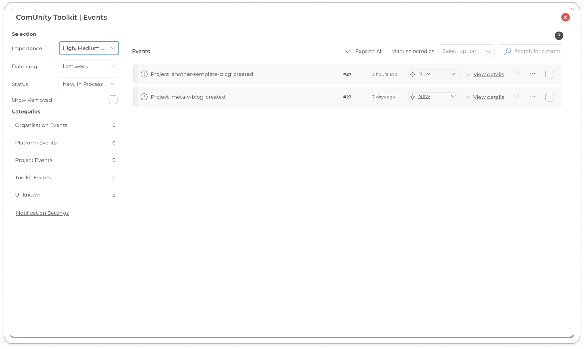Select checkbox for 'another-template-blog' event
The width and height of the screenshot is (584, 349).
(x=550, y=74)
